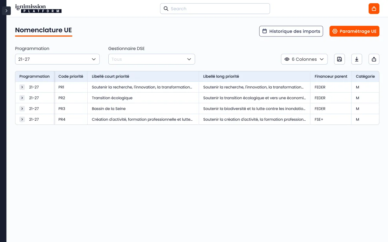Open the 6 Colonnes visibility selector
Screen dimensions: 388x242
304,59
